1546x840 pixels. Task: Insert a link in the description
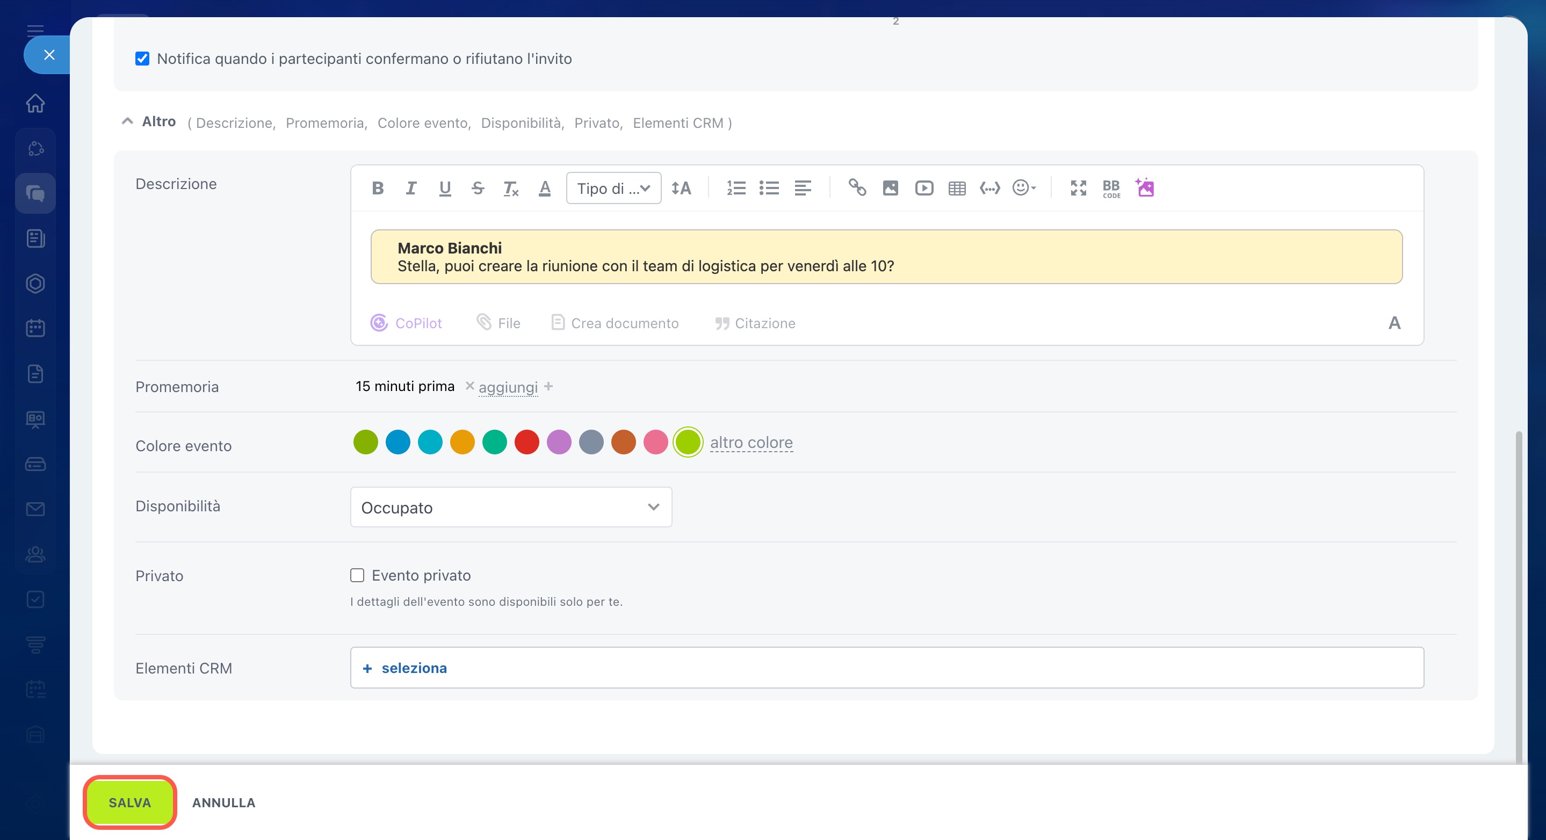tap(857, 189)
